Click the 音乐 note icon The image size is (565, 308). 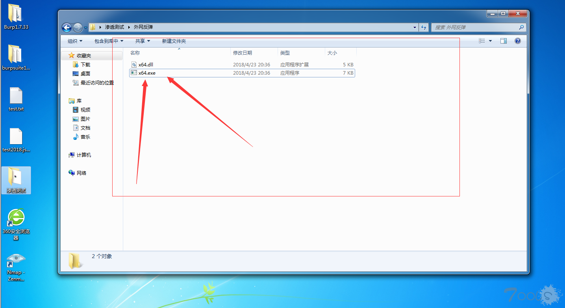[76, 137]
